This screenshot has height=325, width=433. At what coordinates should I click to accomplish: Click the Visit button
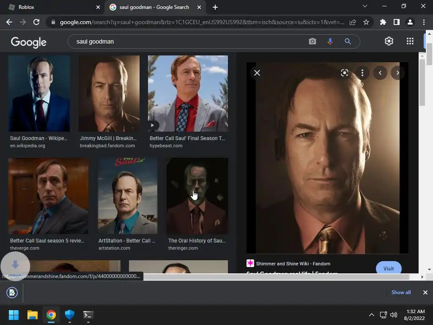click(389, 268)
